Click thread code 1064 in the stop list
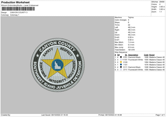Viewport: 166px width, 117px height. pyautogui.click(x=146, y=62)
